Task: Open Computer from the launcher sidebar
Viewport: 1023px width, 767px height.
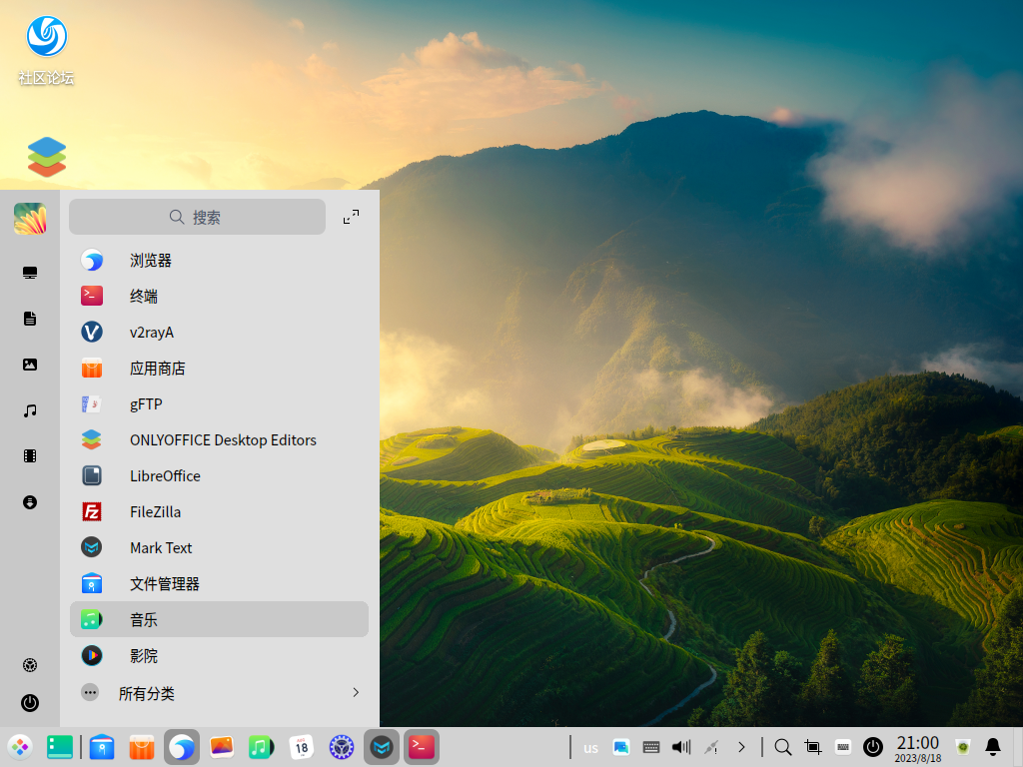Action: coord(30,273)
